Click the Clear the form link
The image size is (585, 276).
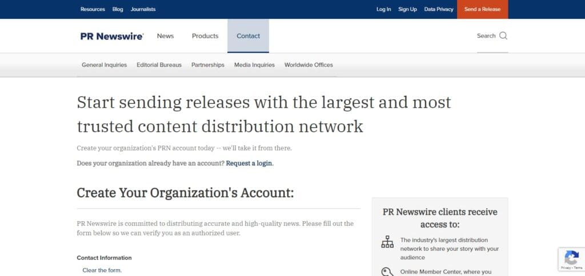[102, 270]
